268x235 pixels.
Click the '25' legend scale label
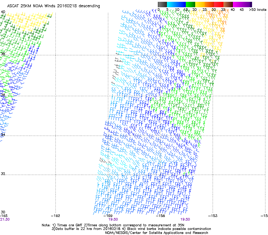(x=204, y=10)
